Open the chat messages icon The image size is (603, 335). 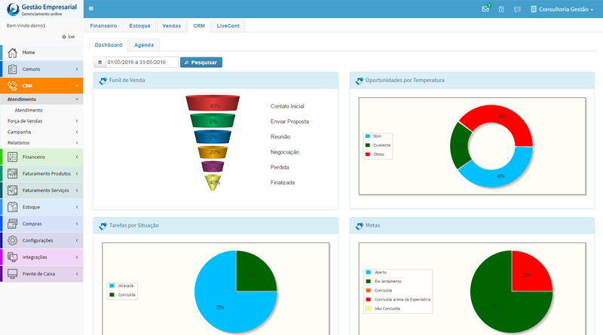517,9
